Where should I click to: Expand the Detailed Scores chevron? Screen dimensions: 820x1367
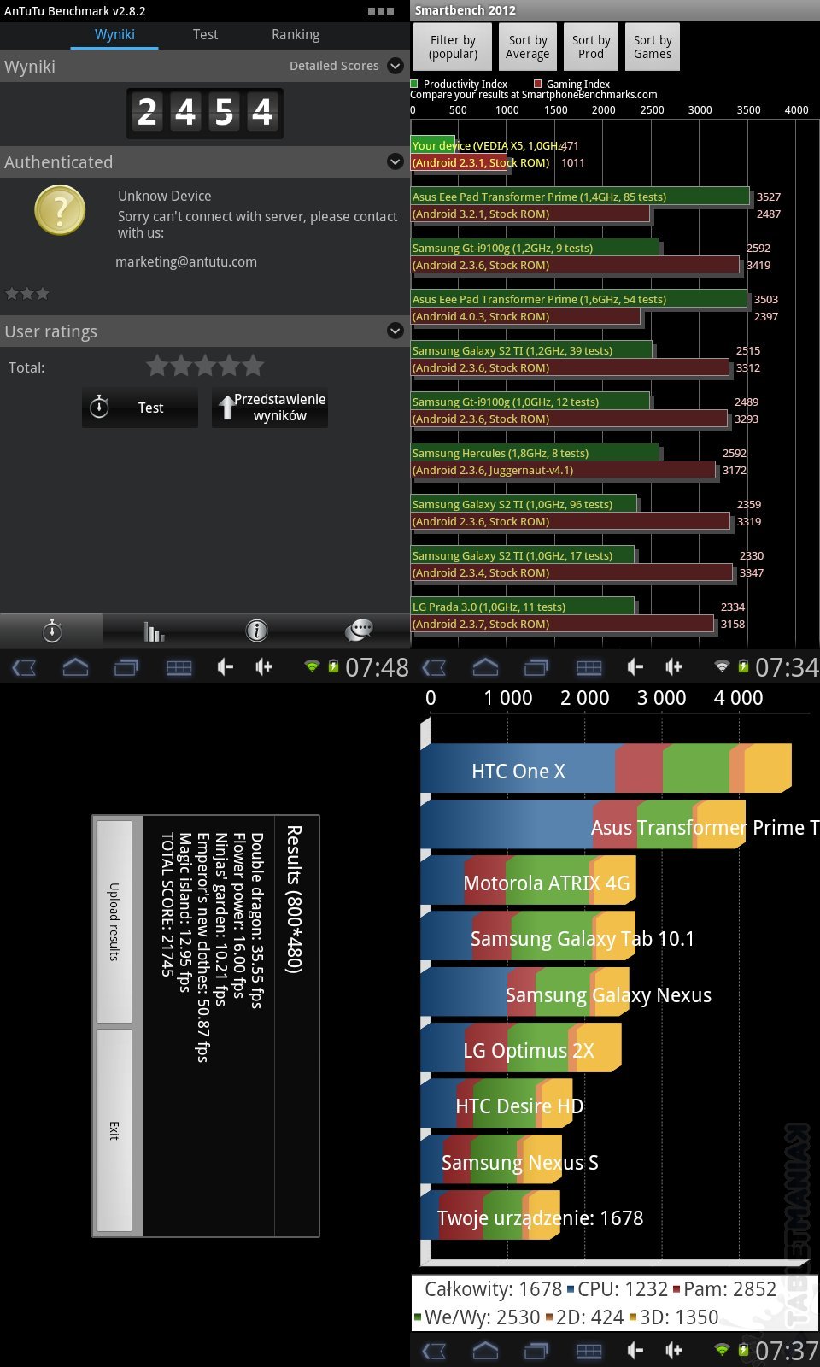pyautogui.click(x=395, y=66)
